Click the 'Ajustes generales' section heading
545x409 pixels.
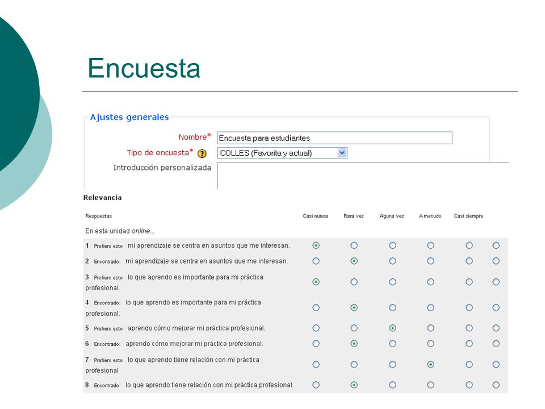coord(129,117)
